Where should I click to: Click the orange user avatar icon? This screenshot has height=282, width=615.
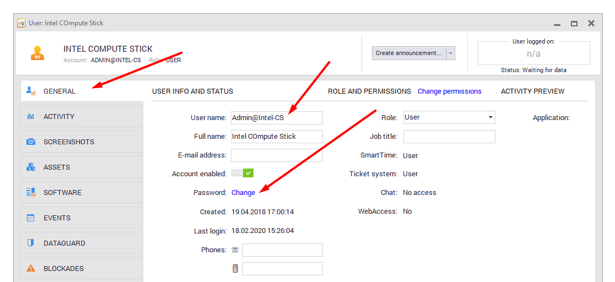(x=37, y=53)
